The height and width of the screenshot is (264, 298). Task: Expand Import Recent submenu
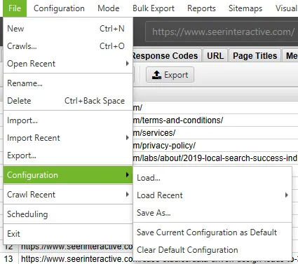68,138
